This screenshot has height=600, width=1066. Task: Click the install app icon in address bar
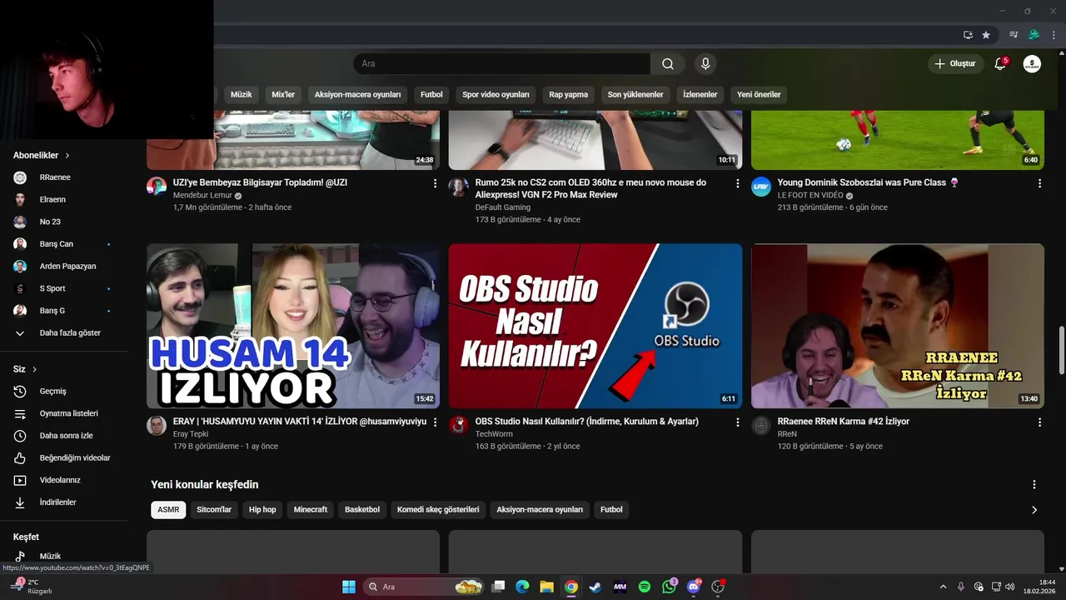pyautogui.click(x=968, y=35)
